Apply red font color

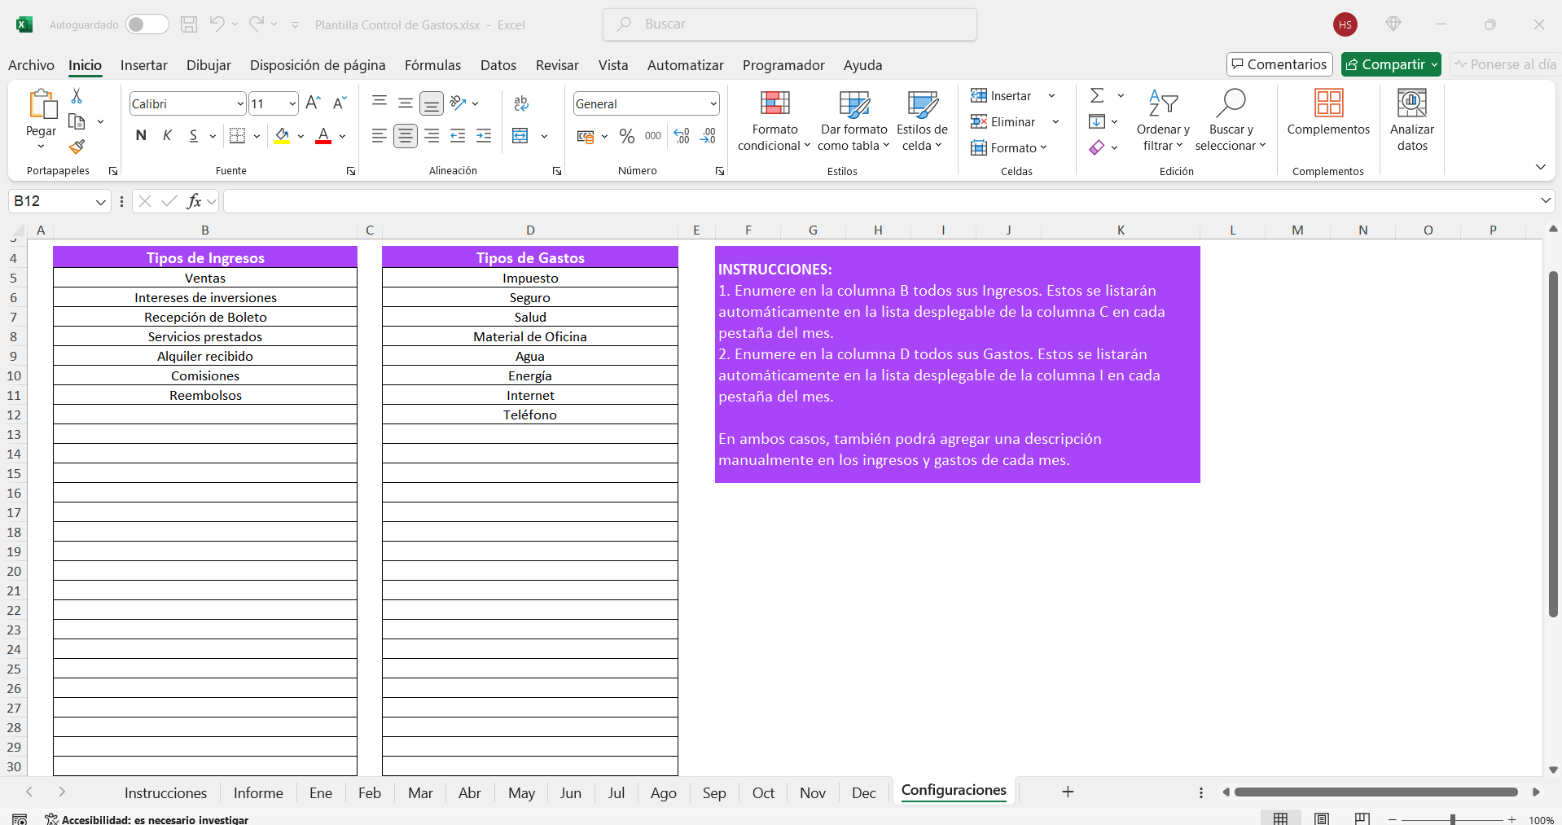pyautogui.click(x=323, y=136)
